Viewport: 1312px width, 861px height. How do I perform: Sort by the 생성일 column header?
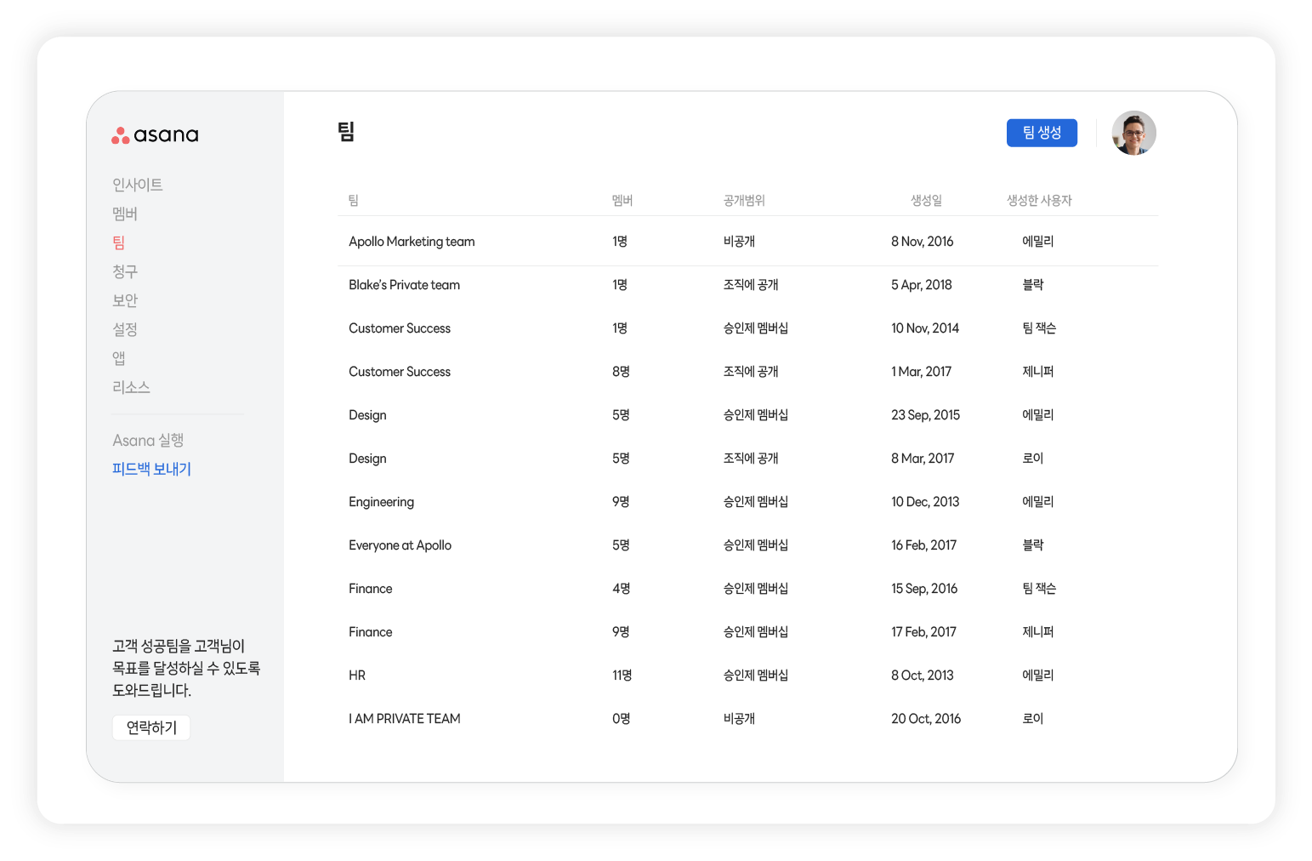click(926, 201)
